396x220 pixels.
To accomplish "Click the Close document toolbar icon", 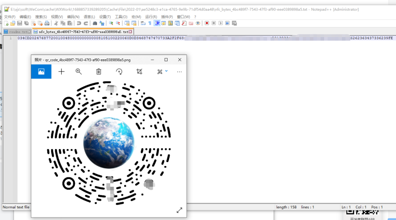I will [33, 23].
